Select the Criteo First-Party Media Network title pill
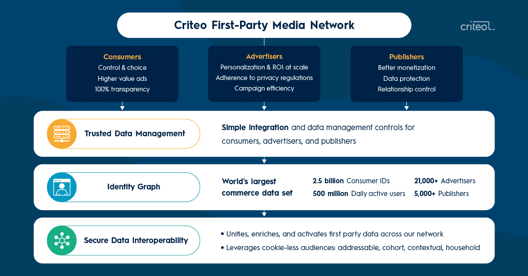The width and height of the screenshot is (528, 276). (x=264, y=25)
